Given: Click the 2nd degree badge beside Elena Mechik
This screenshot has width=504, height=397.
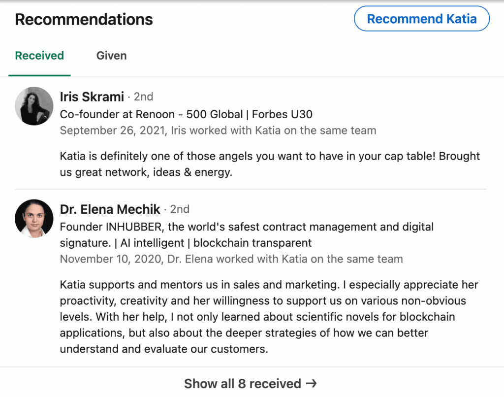Looking at the screenshot, I should coord(180,209).
